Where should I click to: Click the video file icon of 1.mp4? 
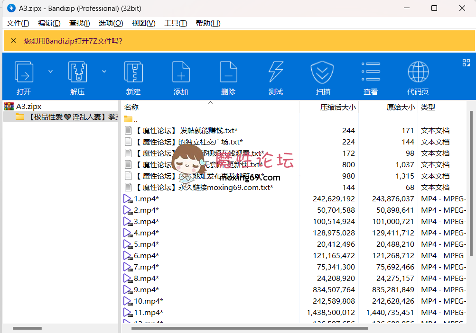pyautogui.click(x=128, y=199)
